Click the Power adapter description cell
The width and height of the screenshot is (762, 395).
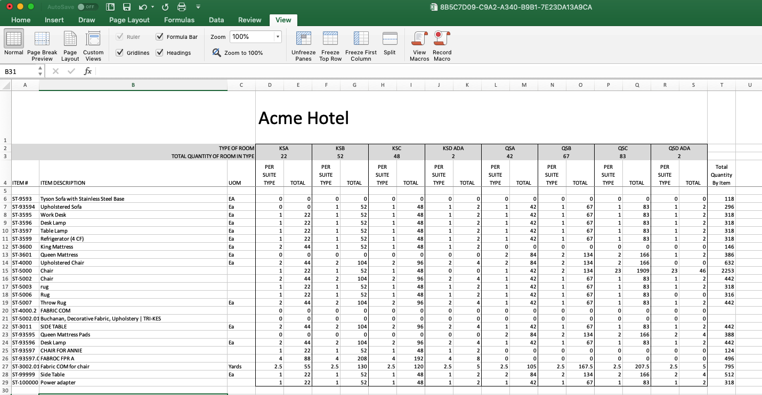(133, 382)
